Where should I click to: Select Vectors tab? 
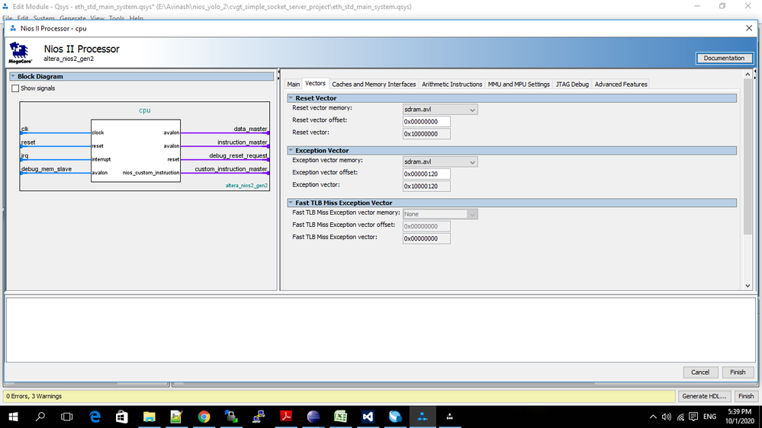[315, 84]
